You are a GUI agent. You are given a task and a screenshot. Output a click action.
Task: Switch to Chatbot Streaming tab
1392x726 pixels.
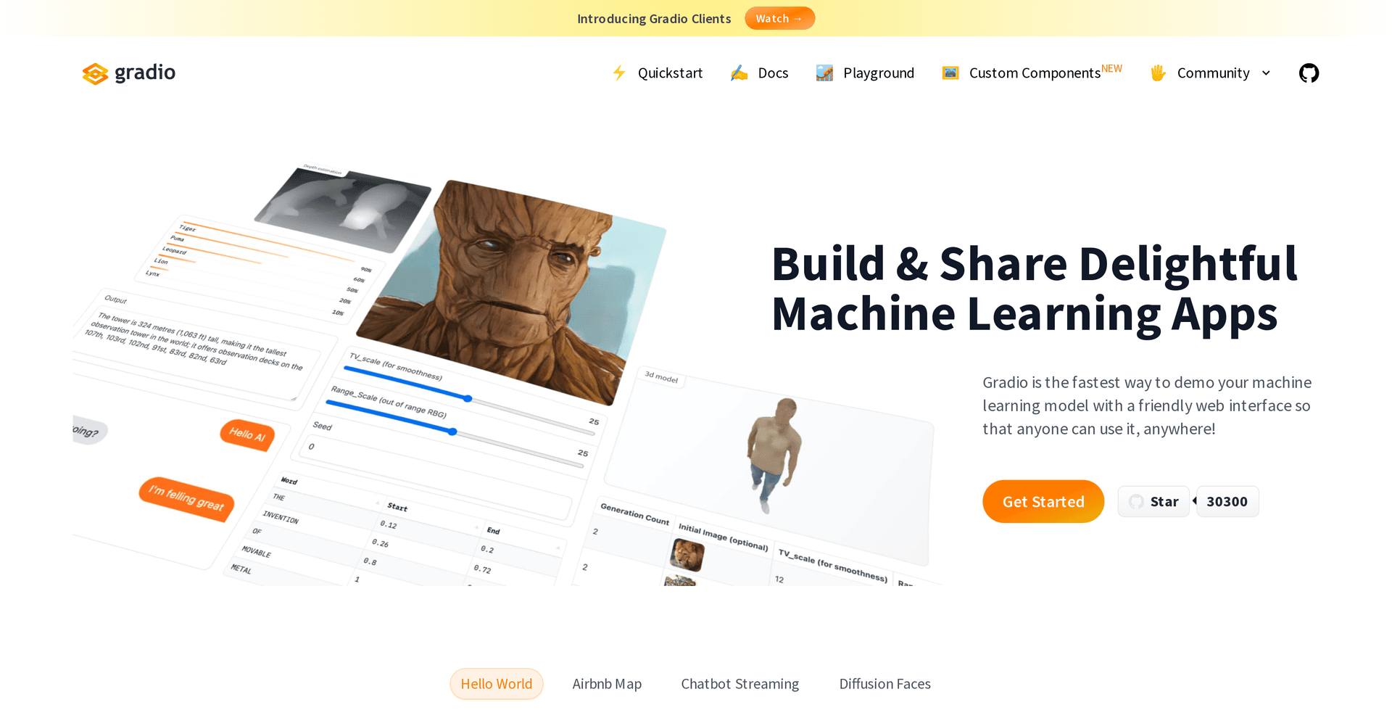point(739,684)
